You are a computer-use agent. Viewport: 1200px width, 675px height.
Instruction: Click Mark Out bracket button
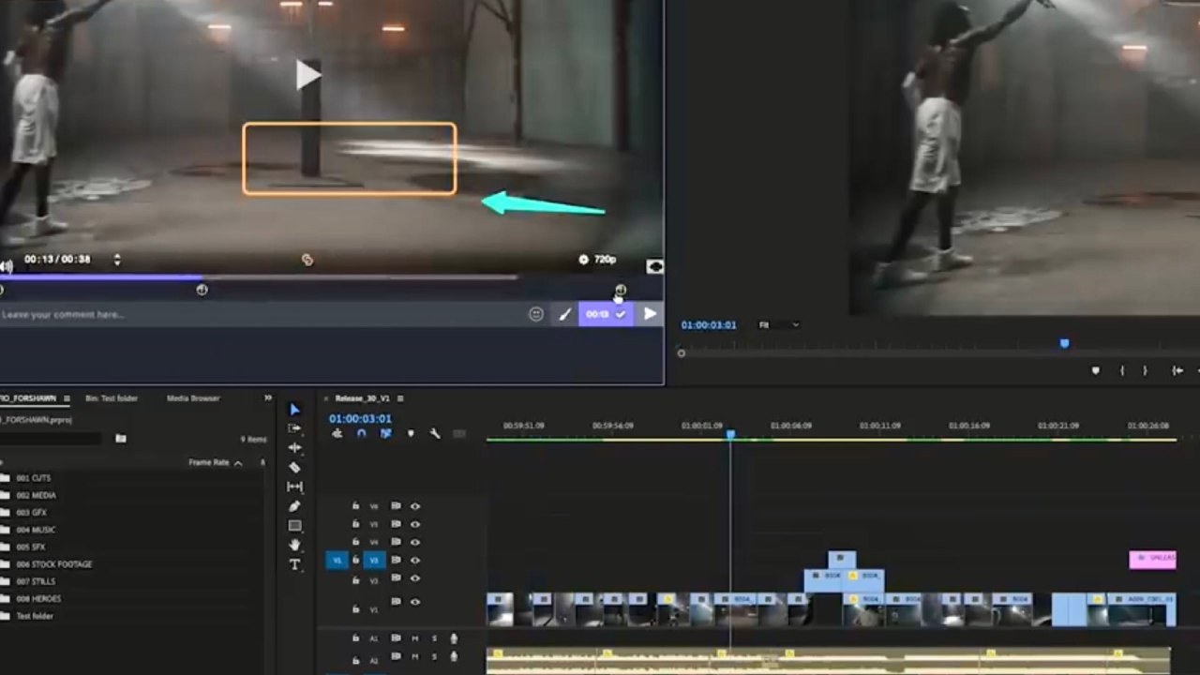coord(1145,370)
